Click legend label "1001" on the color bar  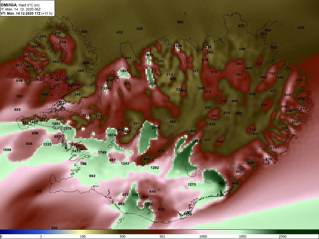coord(243,236)
